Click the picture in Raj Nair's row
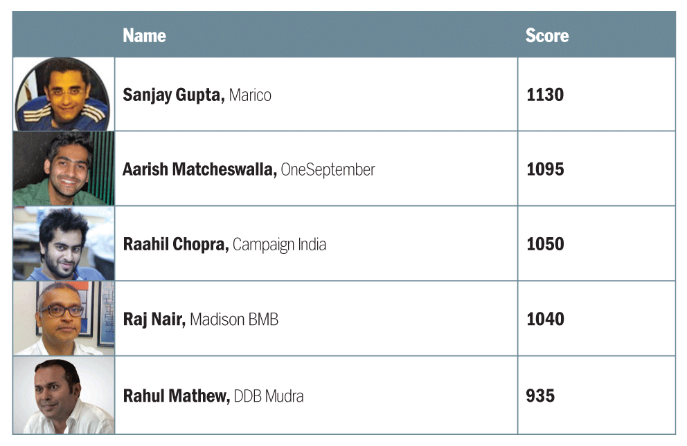 pos(63,318)
